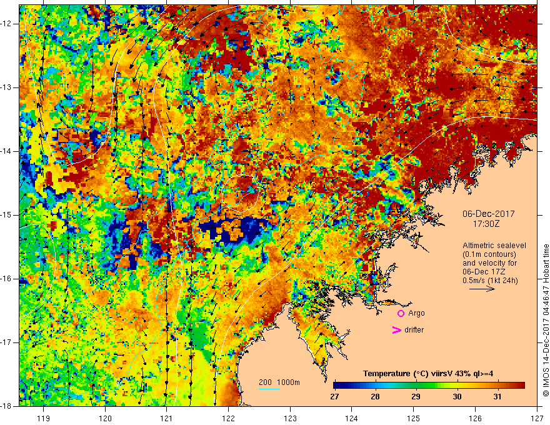
Task: Click the IMOS copyright timestamp text
Action: tap(546, 320)
